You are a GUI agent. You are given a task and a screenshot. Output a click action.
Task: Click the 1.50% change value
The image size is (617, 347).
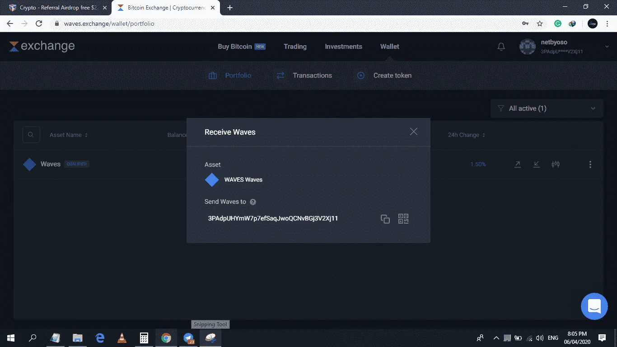click(x=478, y=164)
